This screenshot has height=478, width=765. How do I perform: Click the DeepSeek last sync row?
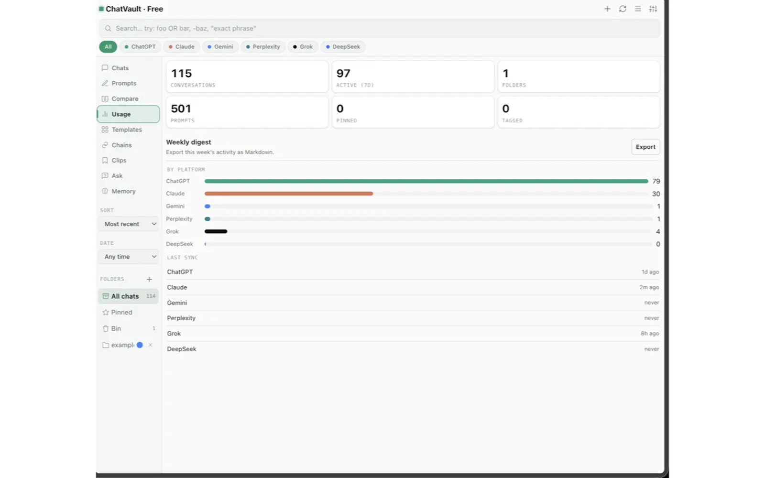tap(413, 349)
